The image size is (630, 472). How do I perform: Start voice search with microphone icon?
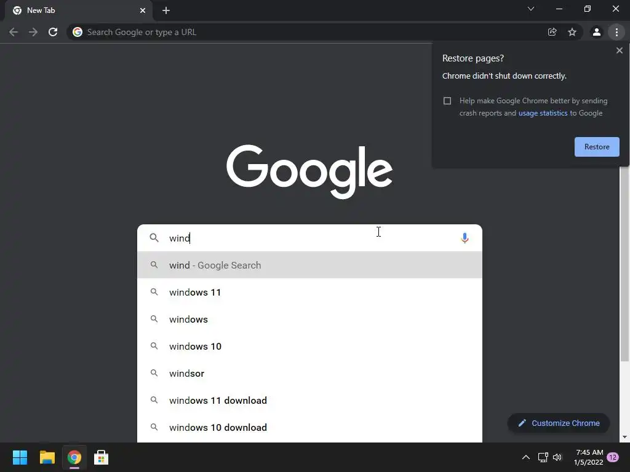coord(465,238)
